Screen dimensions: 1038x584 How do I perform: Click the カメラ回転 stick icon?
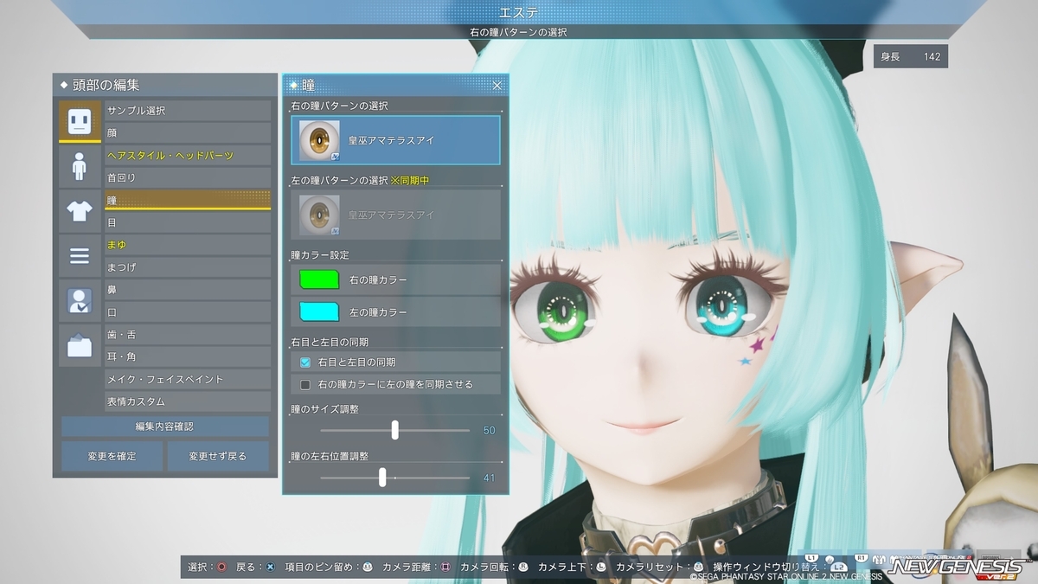click(x=523, y=567)
